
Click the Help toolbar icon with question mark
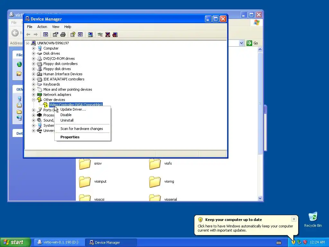[x=73, y=34]
